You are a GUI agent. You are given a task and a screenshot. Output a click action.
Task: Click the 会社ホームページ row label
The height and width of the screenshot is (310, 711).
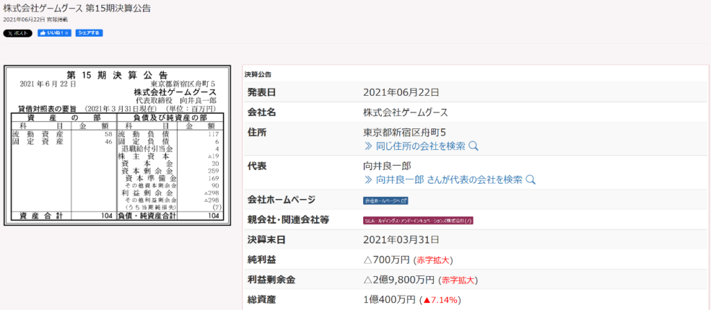(281, 200)
